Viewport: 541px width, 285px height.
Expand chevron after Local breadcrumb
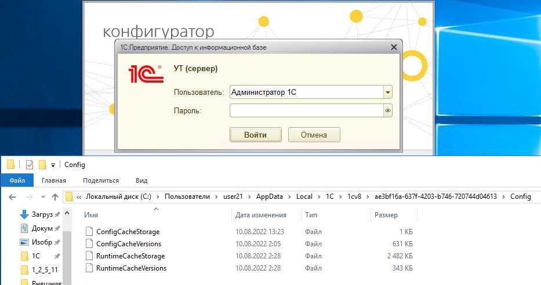click(319, 197)
